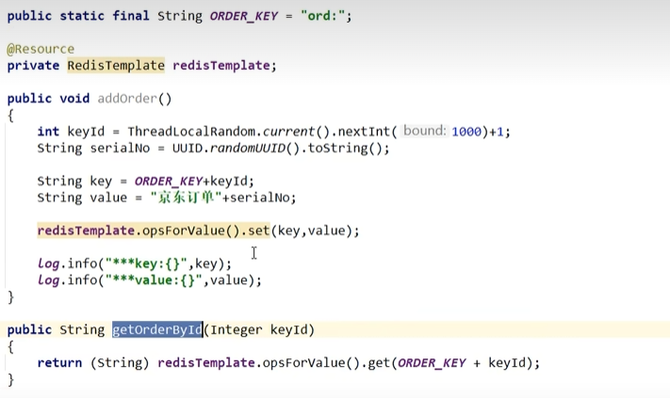Click the @Resource annotation

[x=41, y=49]
